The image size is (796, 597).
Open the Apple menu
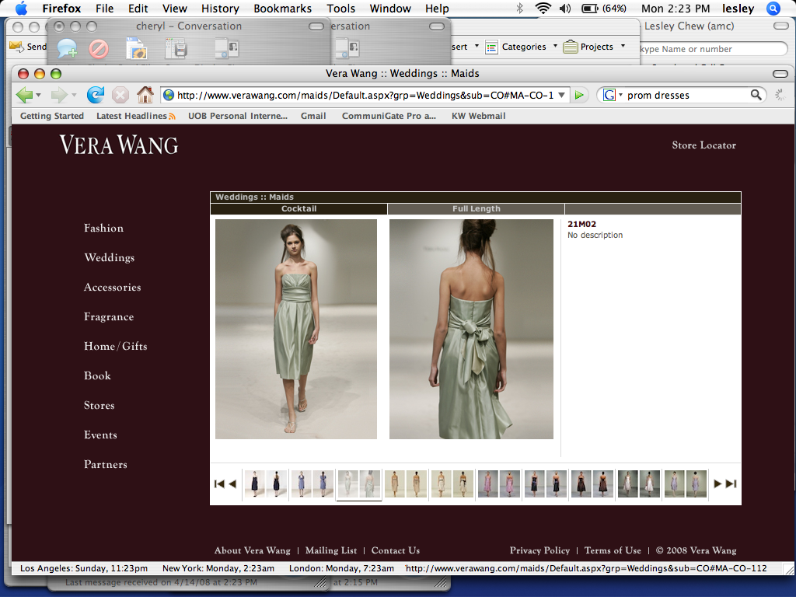click(x=21, y=9)
